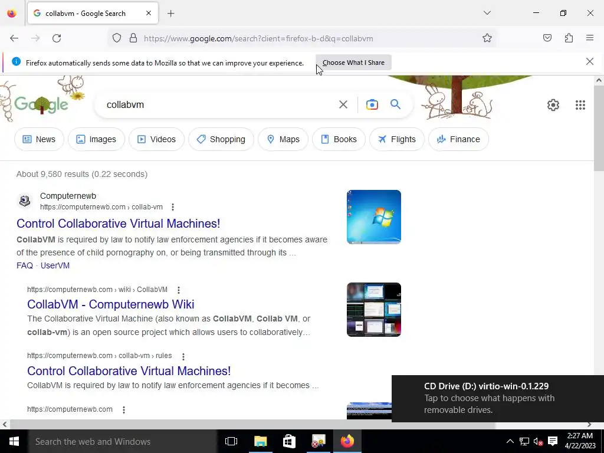Open the CollabVM - Computernewb Wiki result
This screenshot has height=453, width=604.
pos(110,304)
